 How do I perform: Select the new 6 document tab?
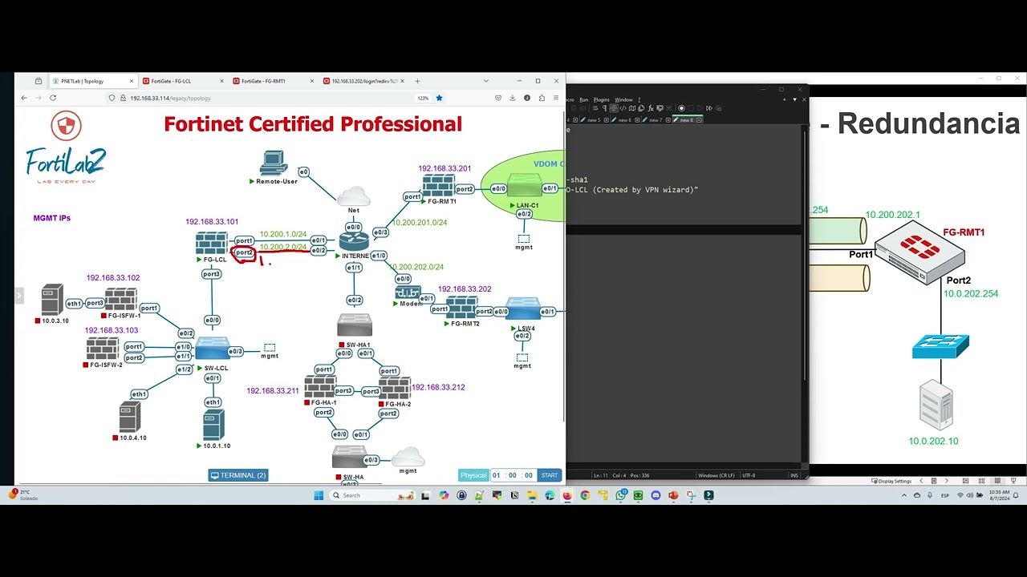624,120
